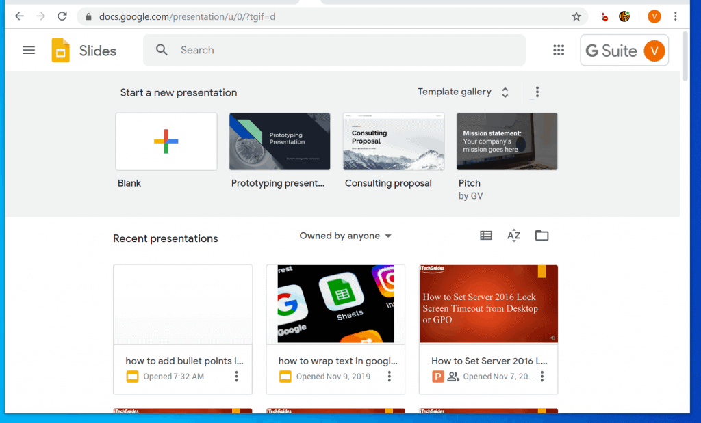Viewport: 701px width, 423px height.
Task: Open the Pitch template thumbnail
Action: tap(507, 141)
